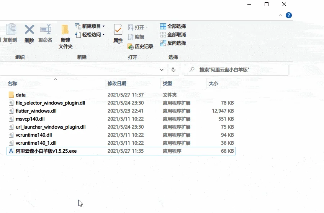Select the data folder icon
The width and height of the screenshot is (324, 213).
point(11,95)
